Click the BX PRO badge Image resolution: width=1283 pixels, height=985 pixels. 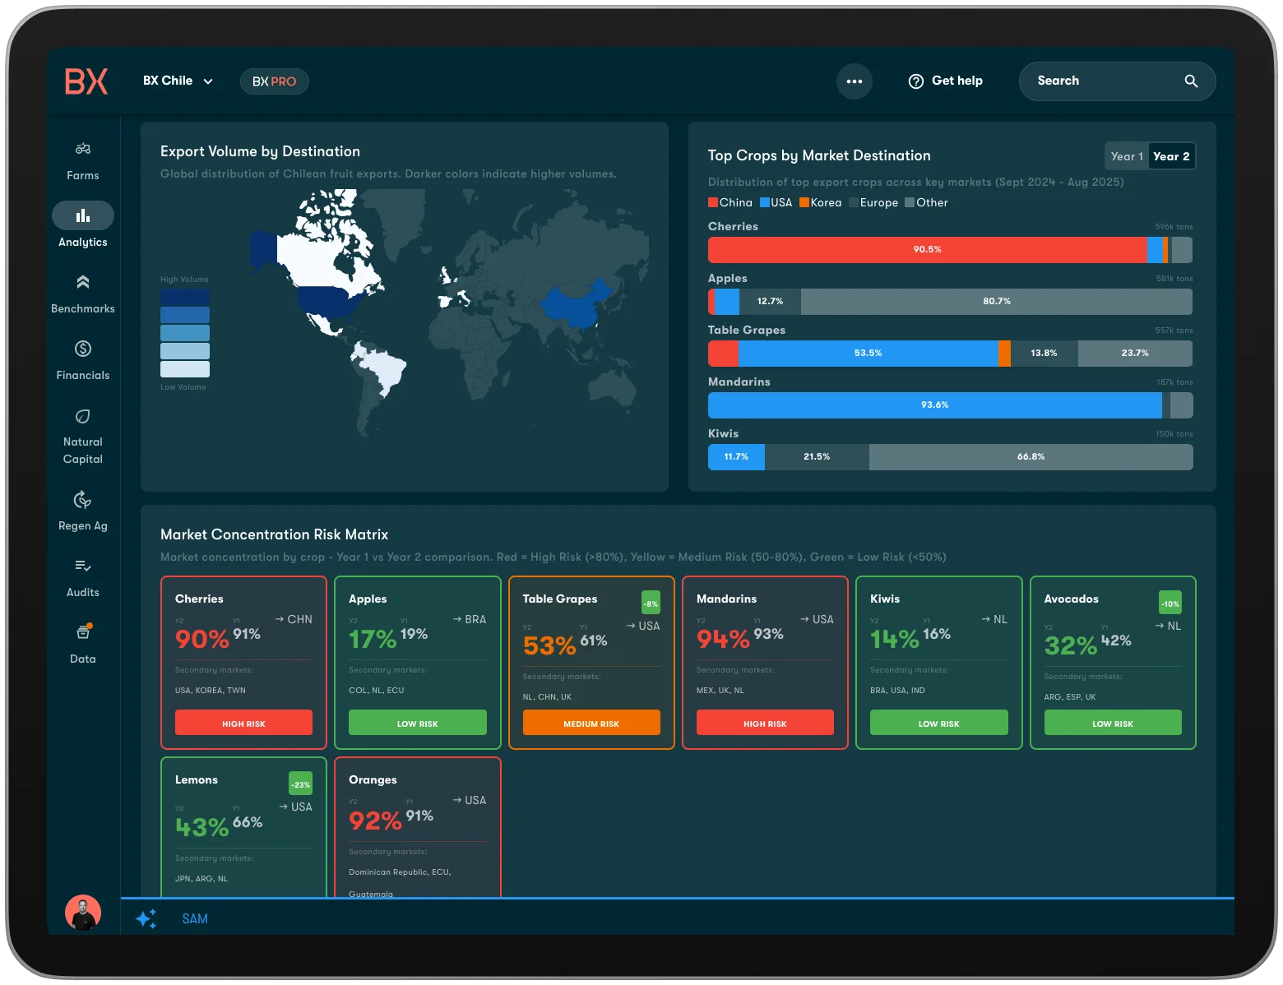point(275,81)
